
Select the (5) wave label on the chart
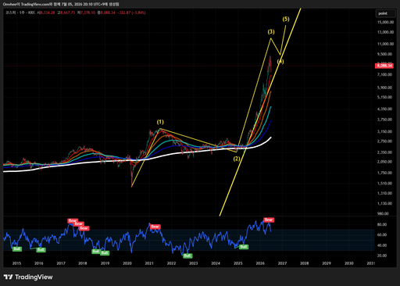point(286,19)
